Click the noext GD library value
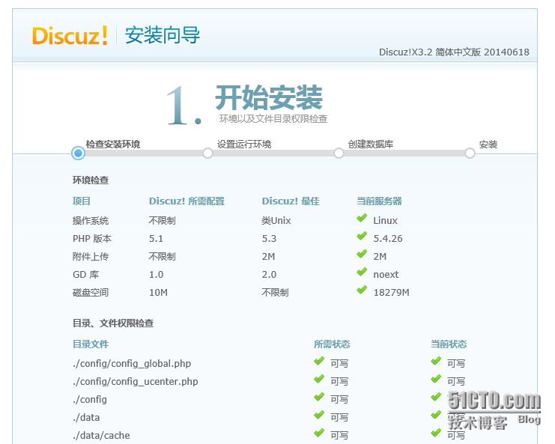555x444 pixels. (386, 275)
